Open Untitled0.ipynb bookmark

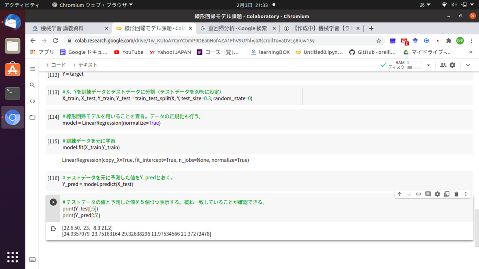[x=319, y=52]
